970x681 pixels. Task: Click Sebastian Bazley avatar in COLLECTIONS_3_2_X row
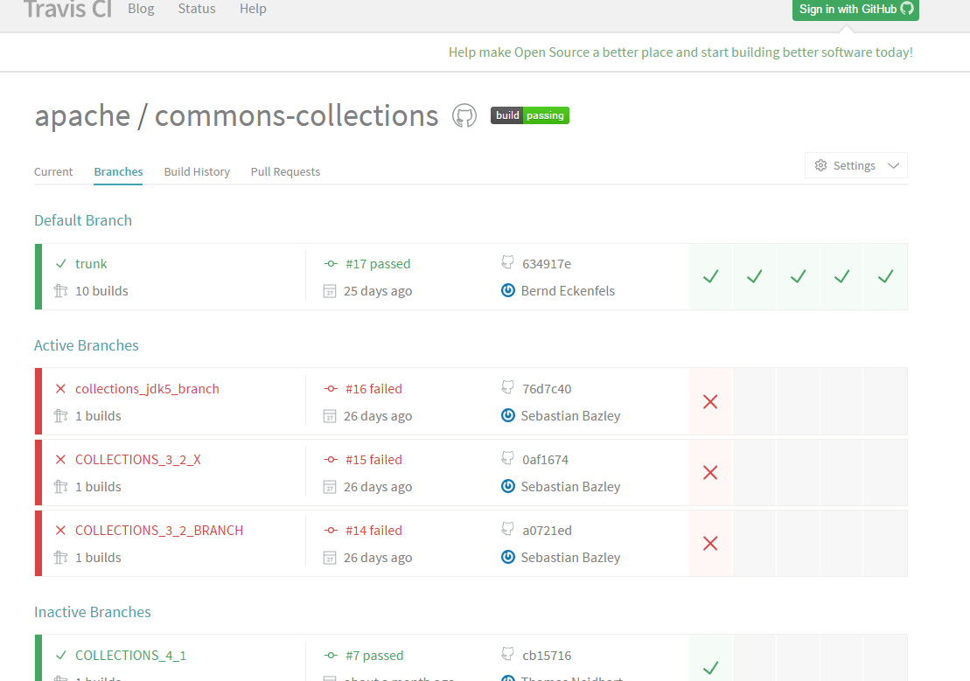coord(508,486)
